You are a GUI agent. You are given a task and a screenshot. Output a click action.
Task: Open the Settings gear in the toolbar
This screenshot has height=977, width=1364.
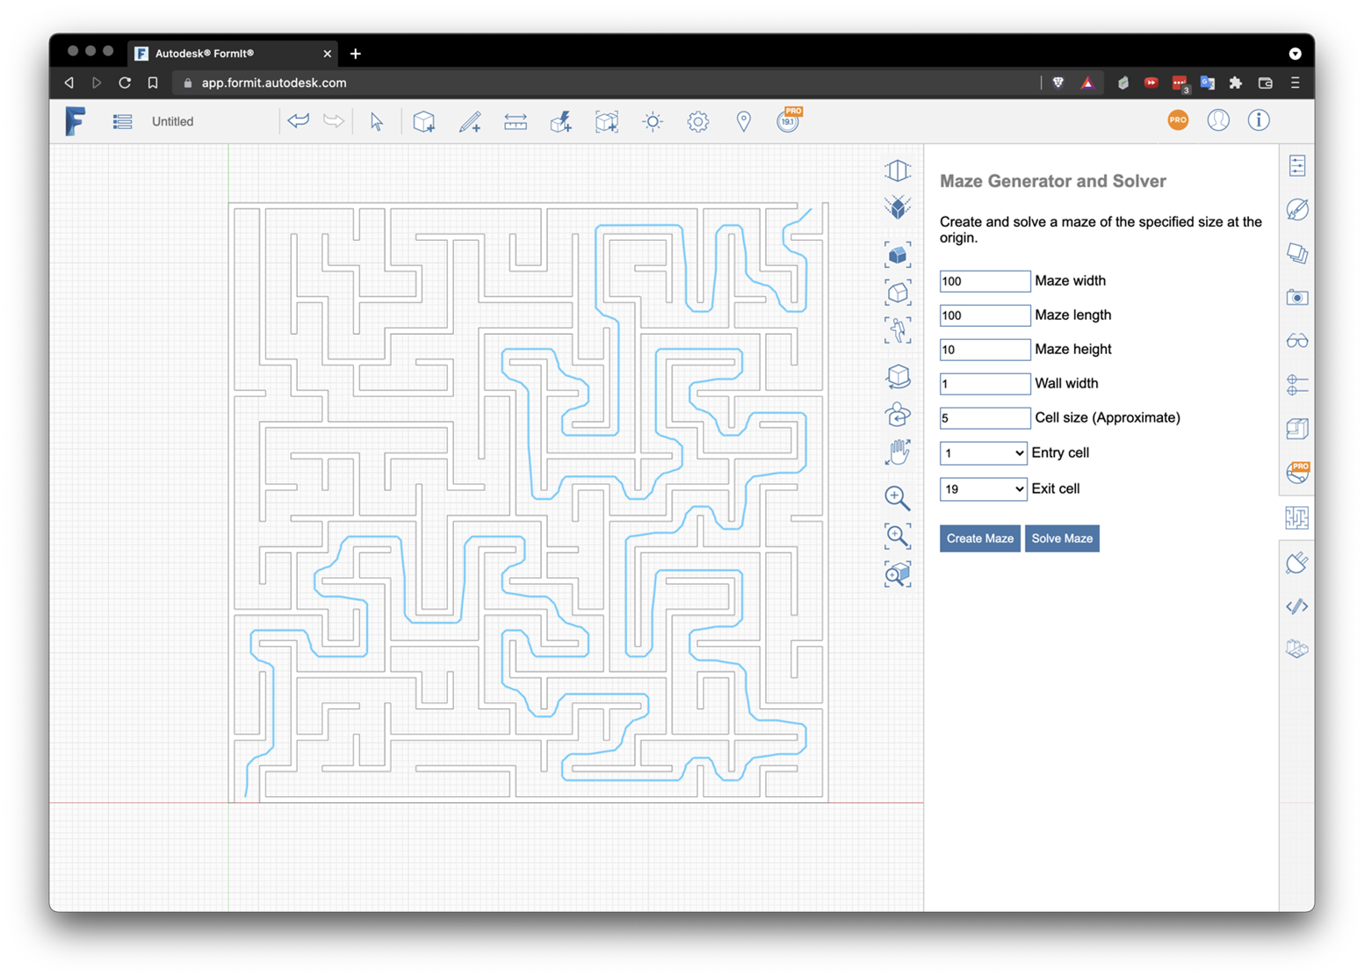pyautogui.click(x=698, y=121)
